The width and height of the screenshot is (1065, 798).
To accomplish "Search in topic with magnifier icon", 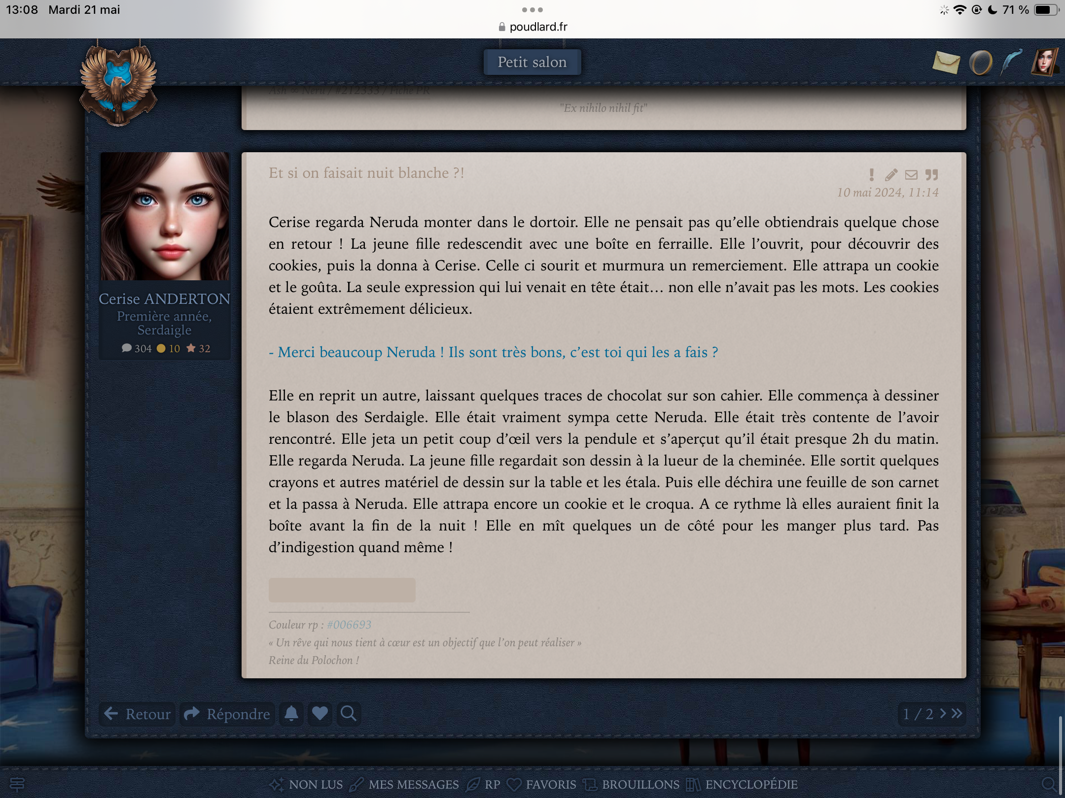I will [x=349, y=713].
